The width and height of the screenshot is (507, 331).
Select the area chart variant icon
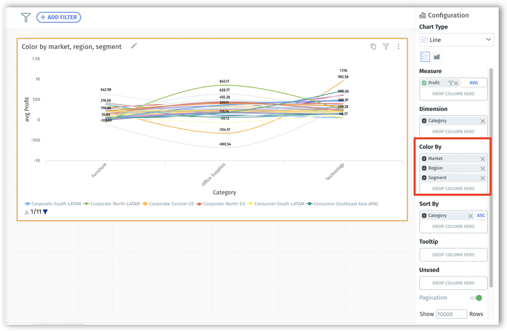tap(437, 56)
